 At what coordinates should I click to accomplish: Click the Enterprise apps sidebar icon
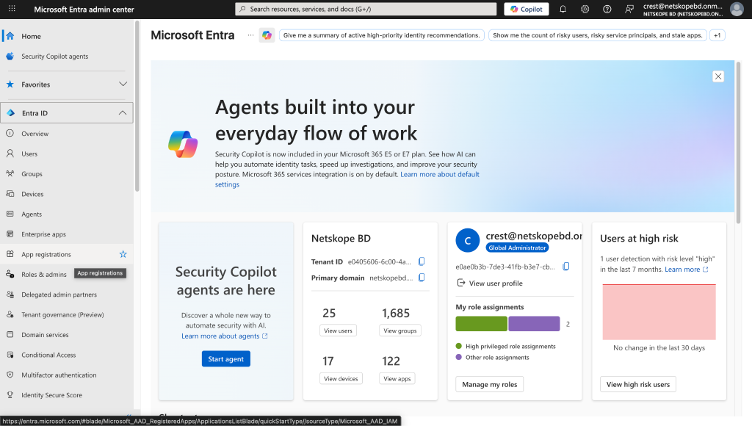(10, 234)
